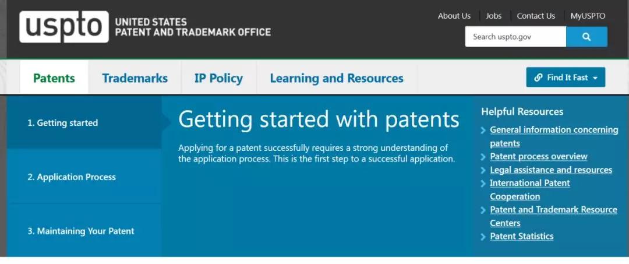Screen dimensions: 629x264
Task: Open the Patents tab
Action: (54, 78)
